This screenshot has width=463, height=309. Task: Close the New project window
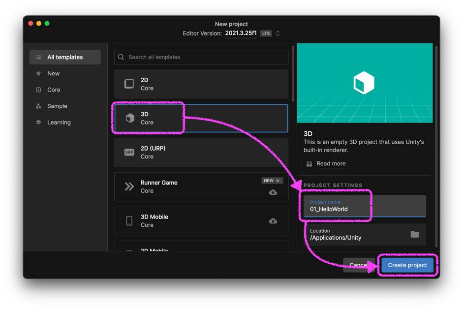[x=31, y=23]
